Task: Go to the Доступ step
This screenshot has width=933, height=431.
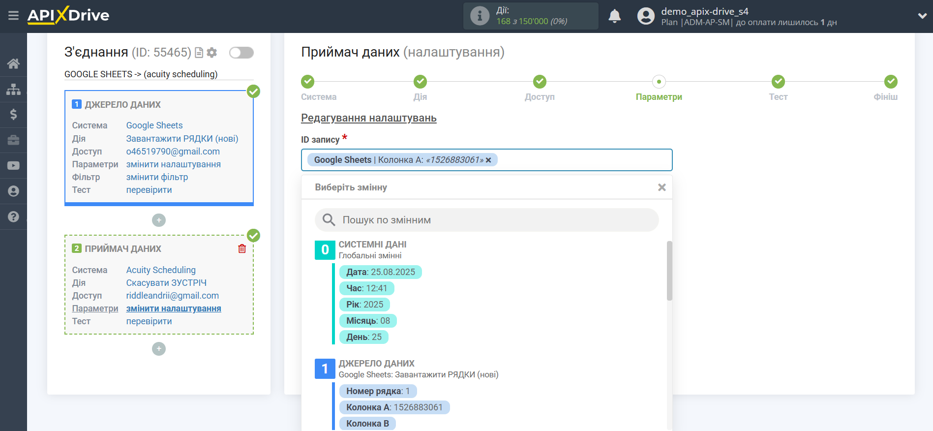Action: [540, 82]
